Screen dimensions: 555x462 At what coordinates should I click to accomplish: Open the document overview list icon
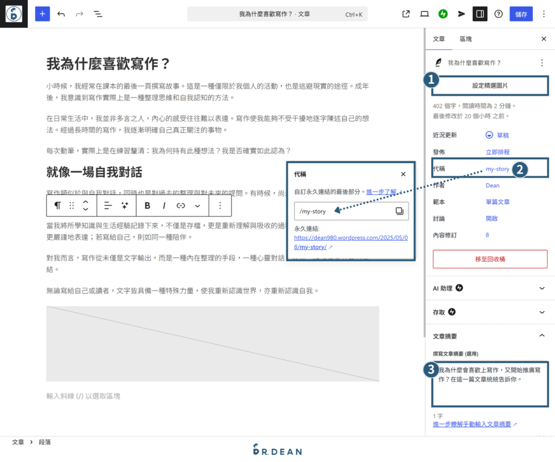click(98, 13)
